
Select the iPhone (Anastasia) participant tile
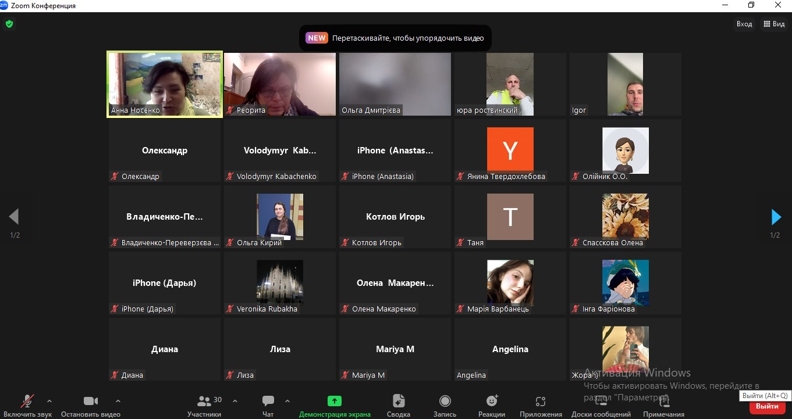coord(395,151)
